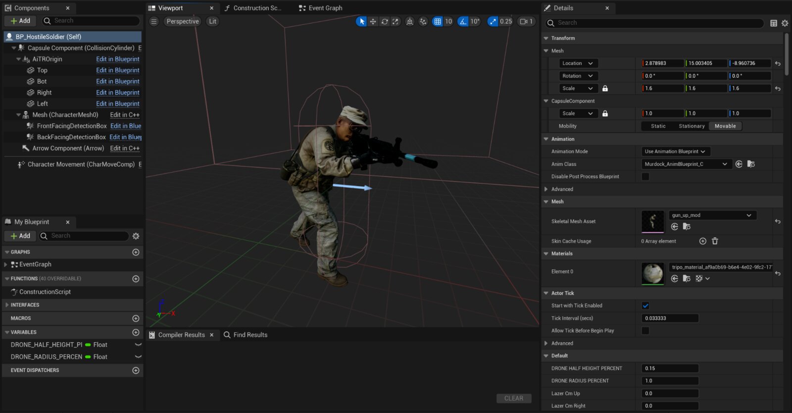Screen dimensions: 792x413
Task: Open the property matrix grid icon in Details
Action: (x=774, y=23)
